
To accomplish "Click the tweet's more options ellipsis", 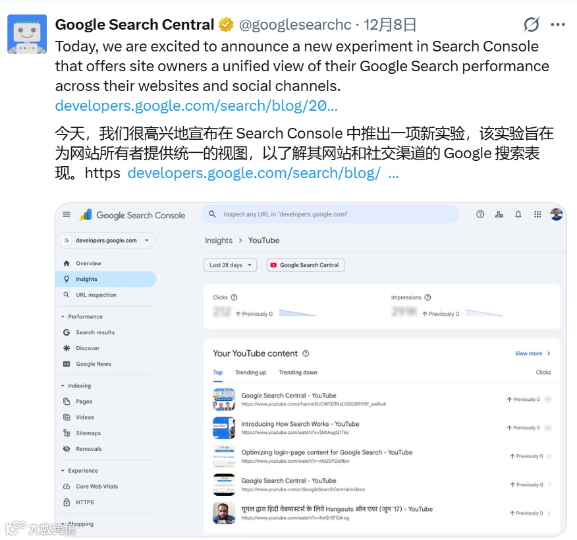I will pyautogui.click(x=558, y=24).
